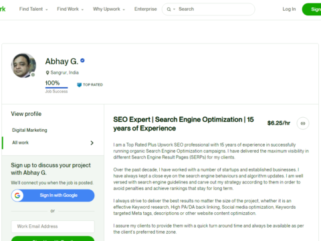This screenshot has height=241, width=321.
Task: Click the green Sign Up button
Action: tap(312, 9)
